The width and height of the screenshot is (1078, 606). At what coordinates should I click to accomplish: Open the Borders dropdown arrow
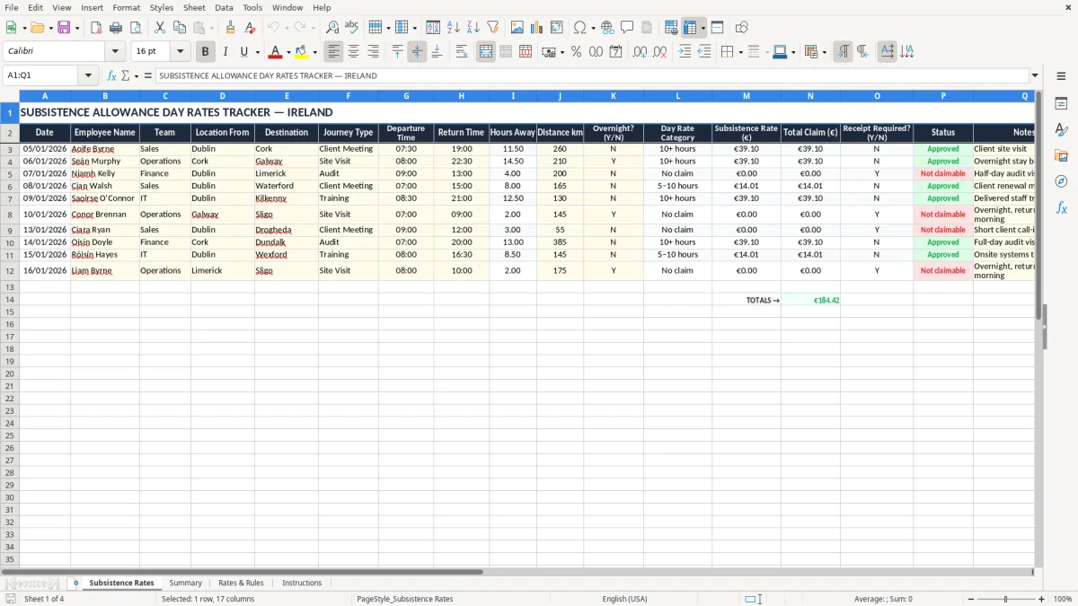point(740,52)
